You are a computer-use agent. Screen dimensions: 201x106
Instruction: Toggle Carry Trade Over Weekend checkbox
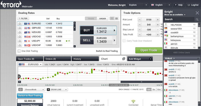[x=124, y=41]
